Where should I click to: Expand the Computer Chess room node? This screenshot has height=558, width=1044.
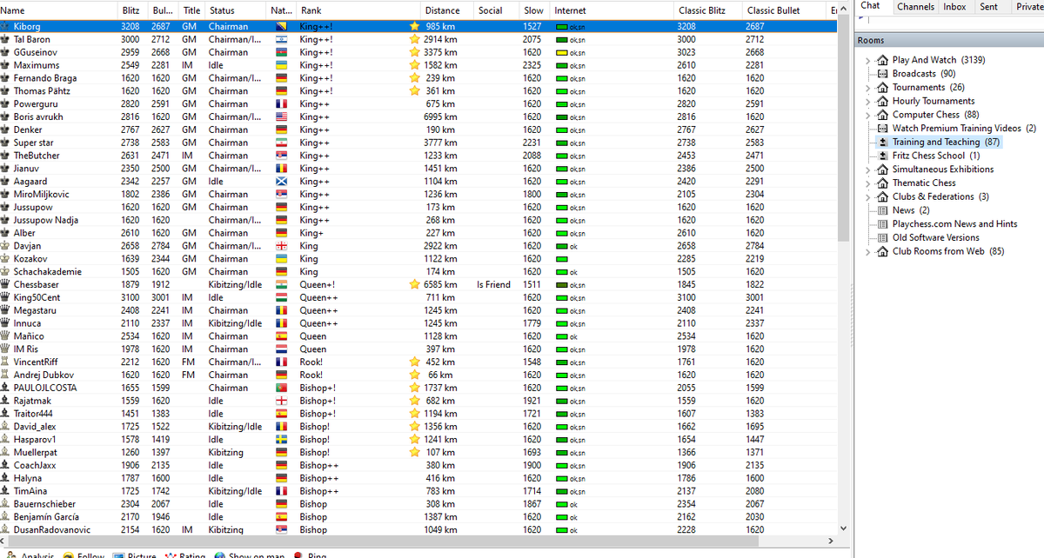[867, 115]
